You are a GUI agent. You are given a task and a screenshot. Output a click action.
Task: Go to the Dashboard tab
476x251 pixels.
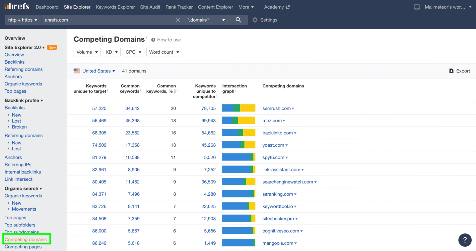47,7
